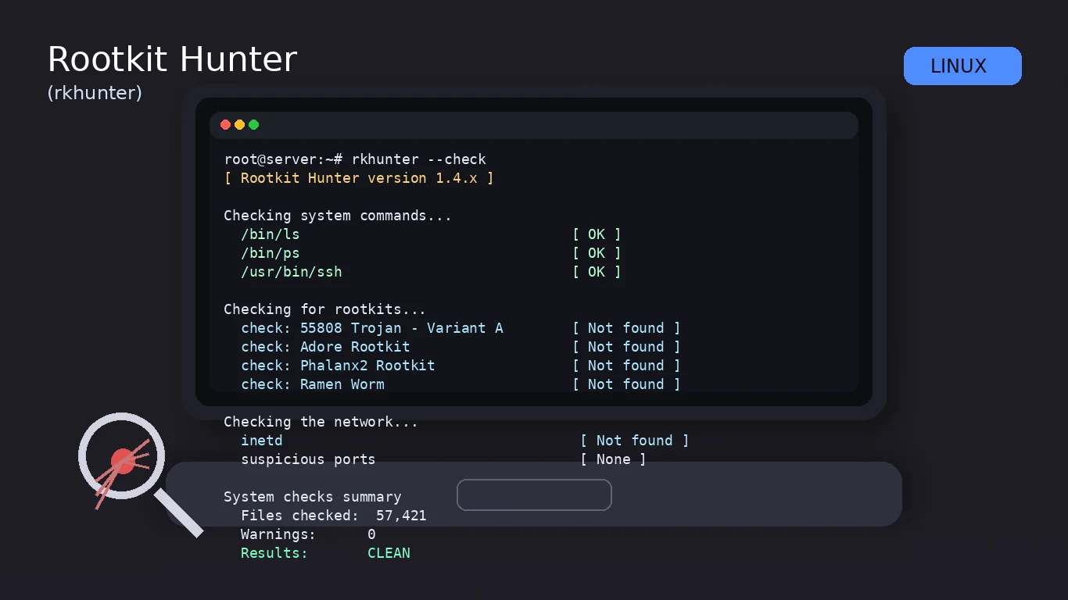Click the red close dot in terminal
Screen dimensions: 1068x600
[x=226, y=125]
